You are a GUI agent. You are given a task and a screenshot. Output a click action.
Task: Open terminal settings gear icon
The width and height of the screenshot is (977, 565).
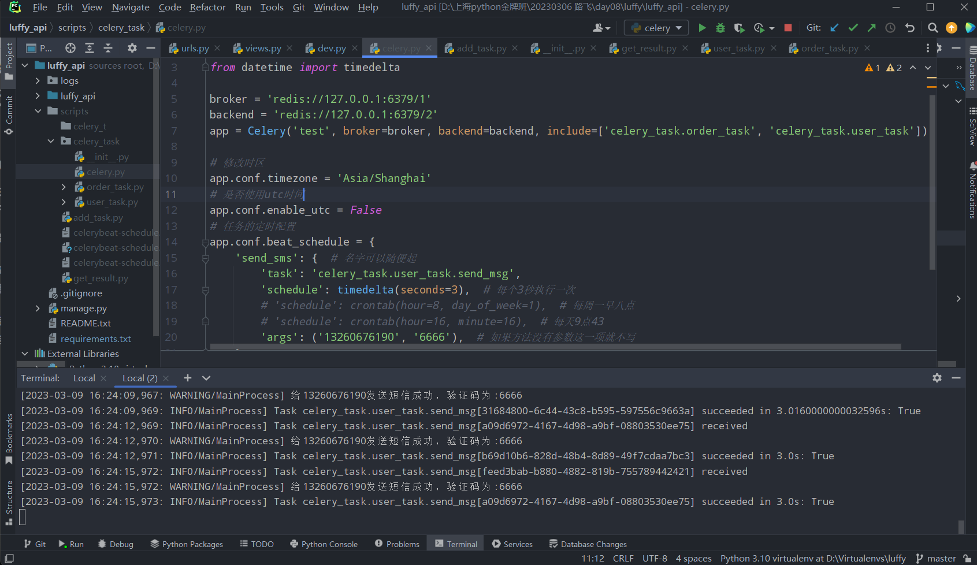[x=937, y=378]
